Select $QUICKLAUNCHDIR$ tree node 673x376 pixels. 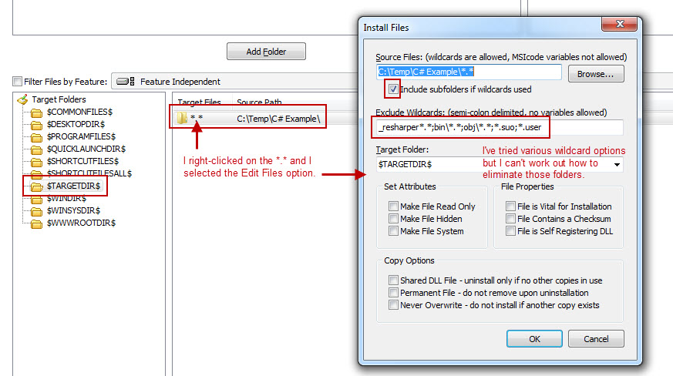[x=86, y=149]
